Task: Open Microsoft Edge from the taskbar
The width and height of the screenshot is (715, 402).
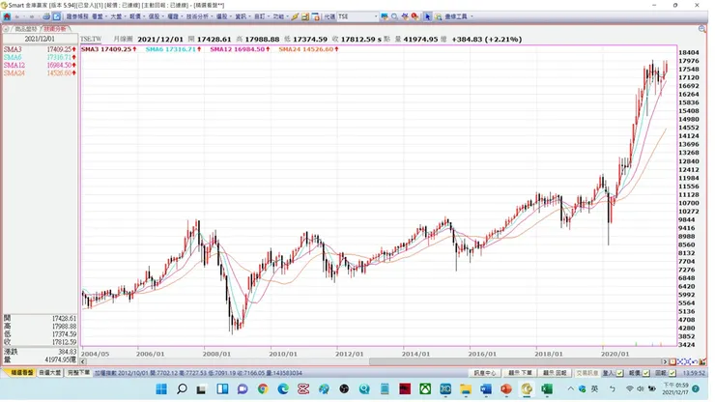Action: click(283, 388)
